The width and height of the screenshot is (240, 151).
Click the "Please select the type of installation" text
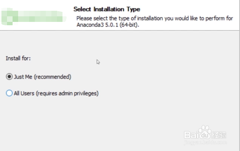point(122,18)
